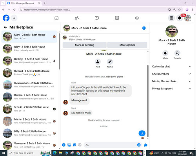Choose a GIF icon
The height and width of the screenshot is (156, 196).
(80, 145)
